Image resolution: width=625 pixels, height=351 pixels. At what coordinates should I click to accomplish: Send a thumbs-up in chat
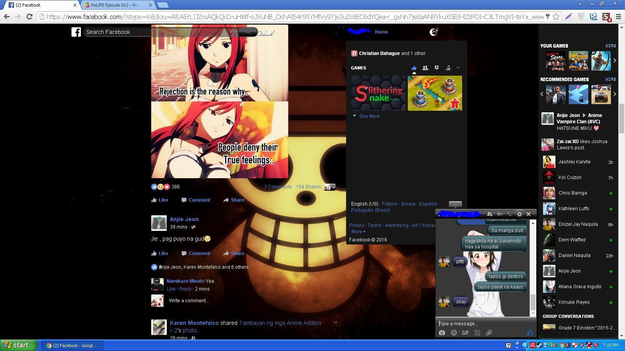pyautogui.click(x=530, y=333)
